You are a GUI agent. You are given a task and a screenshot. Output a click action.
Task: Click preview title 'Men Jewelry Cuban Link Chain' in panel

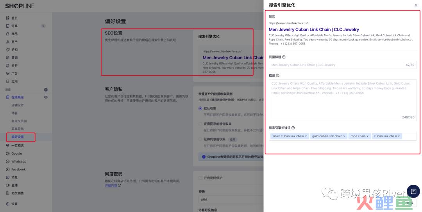314,30
